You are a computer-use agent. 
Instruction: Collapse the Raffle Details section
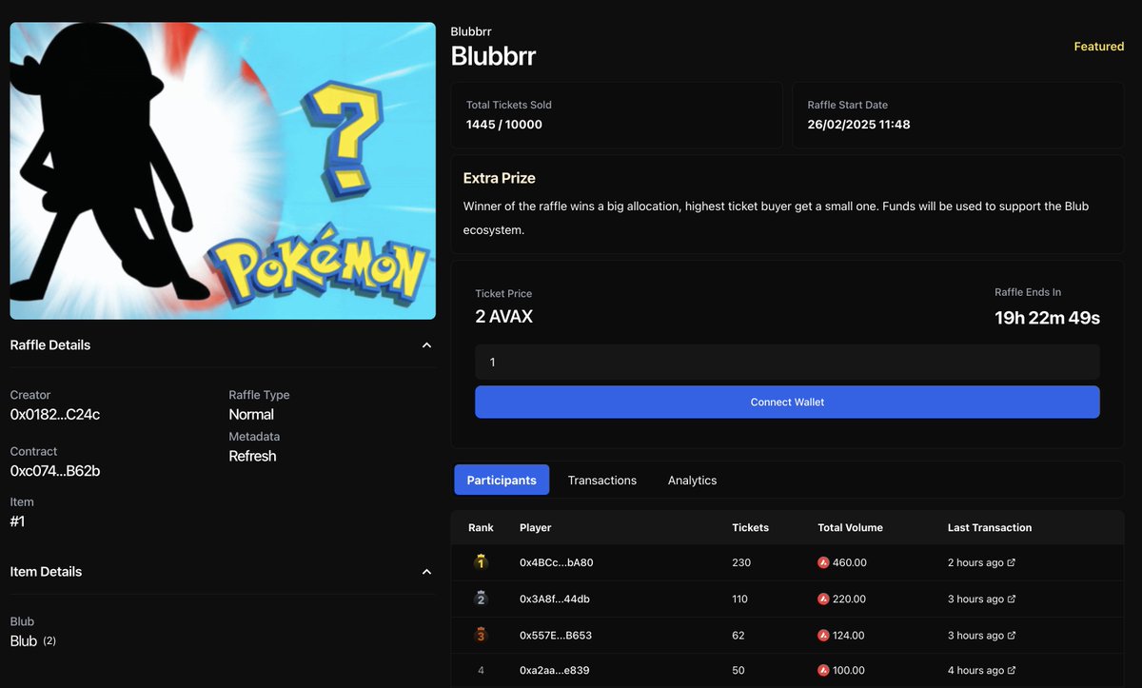[x=427, y=344]
